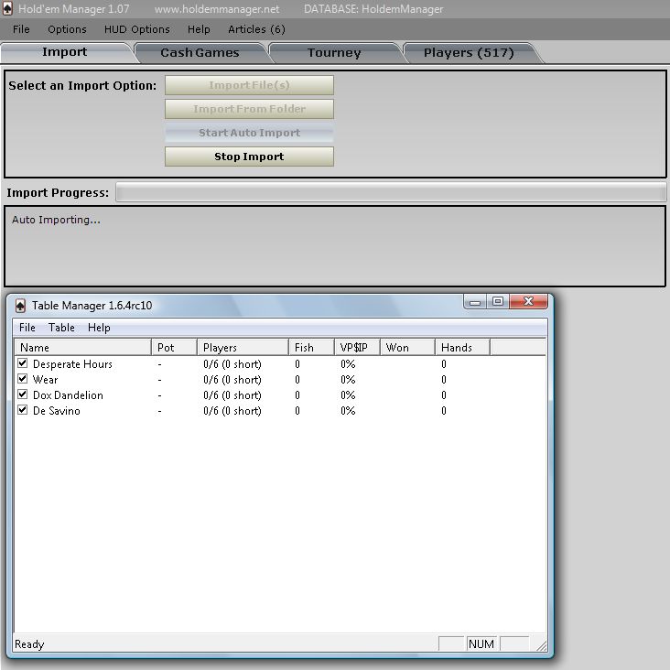This screenshot has width=670, height=670.
Task: Minimize the Table Manager window
Action: pyautogui.click(x=475, y=302)
